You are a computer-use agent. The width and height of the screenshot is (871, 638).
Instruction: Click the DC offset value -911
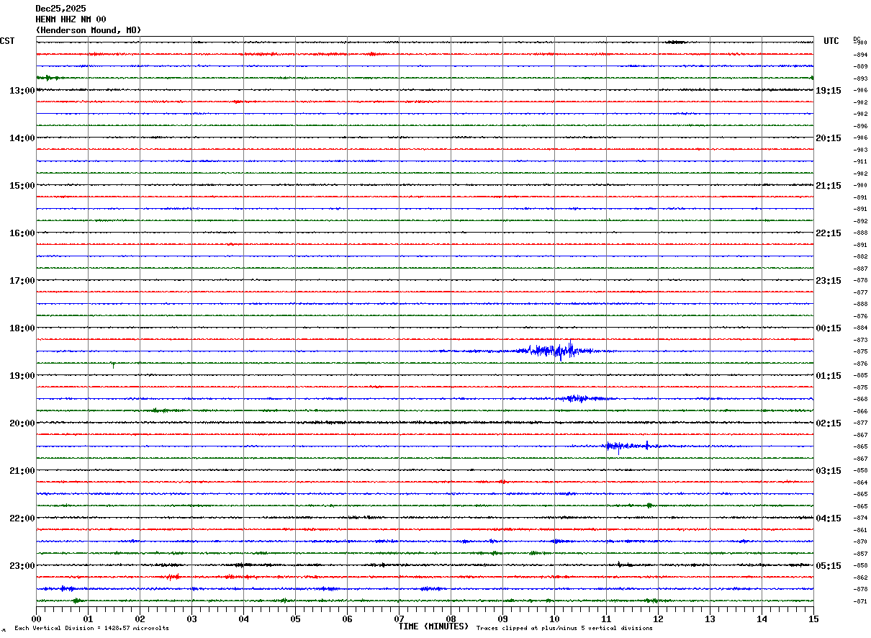click(860, 161)
